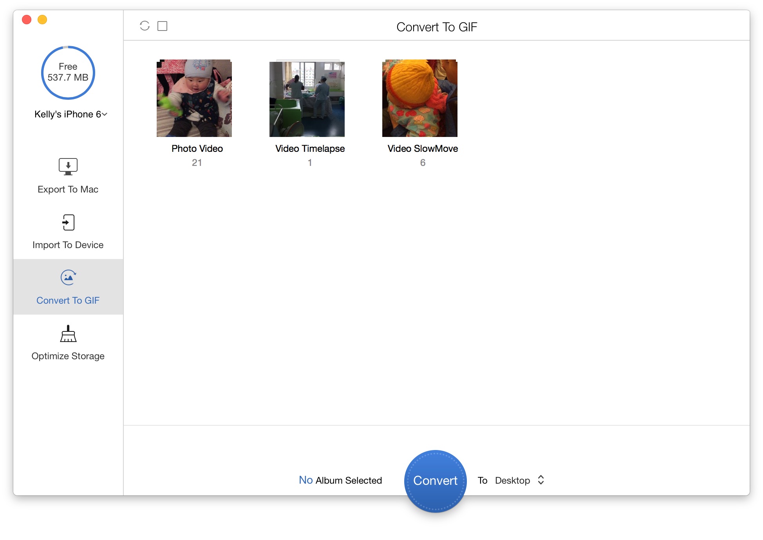Click the free storage circle indicator
Viewport: 763px width, 540px height.
pyautogui.click(x=68, y=73)
